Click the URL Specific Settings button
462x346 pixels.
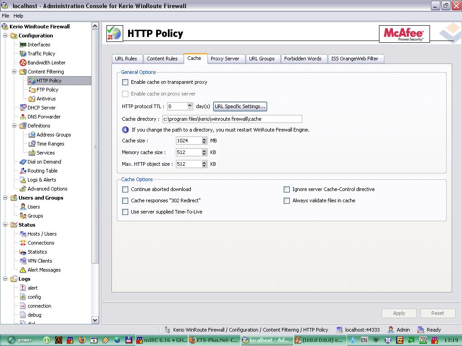240,107
